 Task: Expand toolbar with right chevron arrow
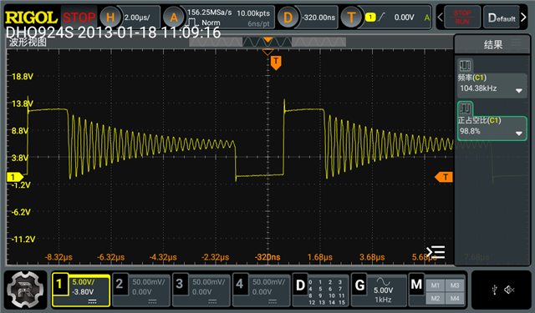pos(524,17)
